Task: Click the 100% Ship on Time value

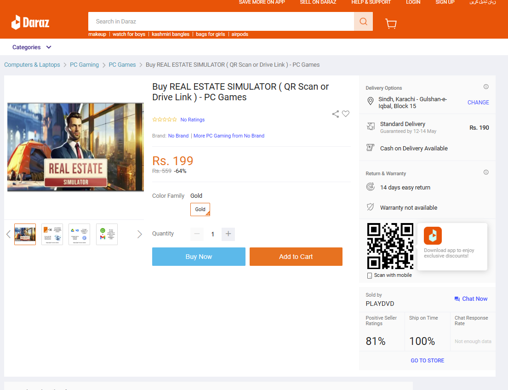Action: pos(422,341)
